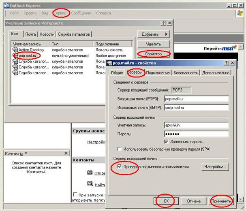Open help in accounts dialog title bar
The image size is (246, 211).
163,23
